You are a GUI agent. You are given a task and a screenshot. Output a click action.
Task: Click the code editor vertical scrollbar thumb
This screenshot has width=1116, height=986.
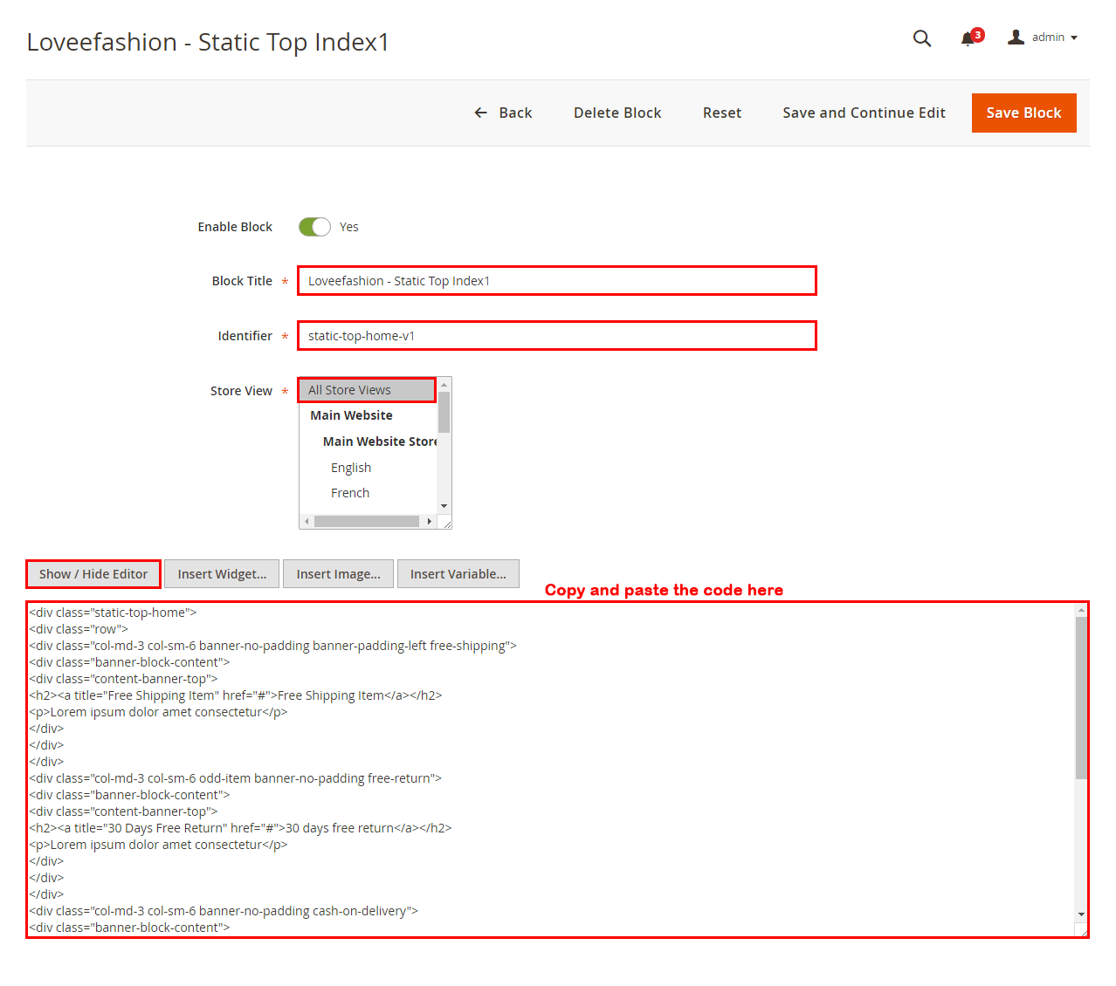pyautogui.click(x=1082, y=698)
